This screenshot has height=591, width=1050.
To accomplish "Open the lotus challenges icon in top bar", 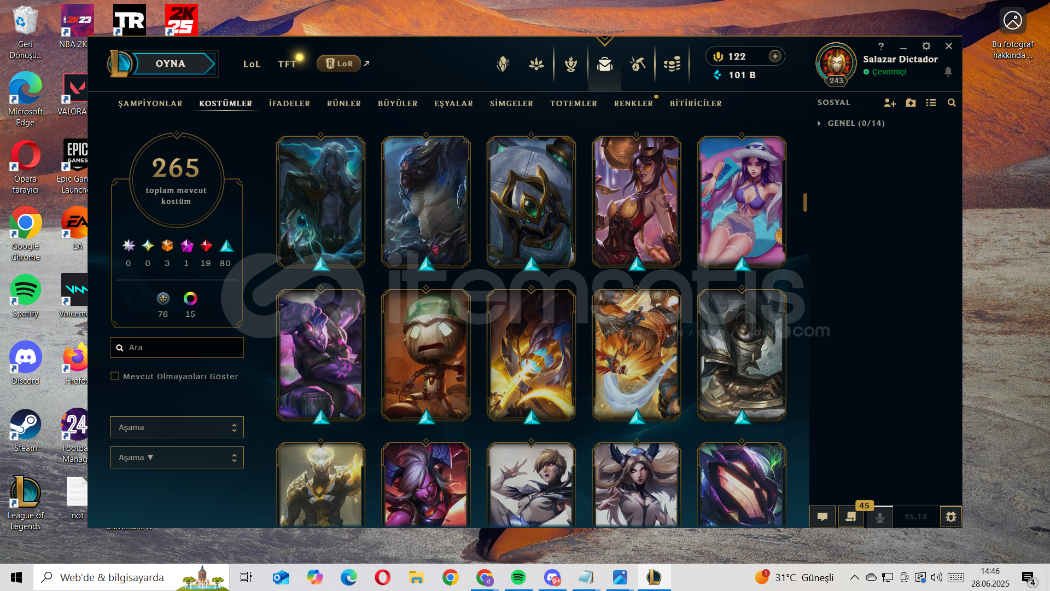I will tap(536, 64).
